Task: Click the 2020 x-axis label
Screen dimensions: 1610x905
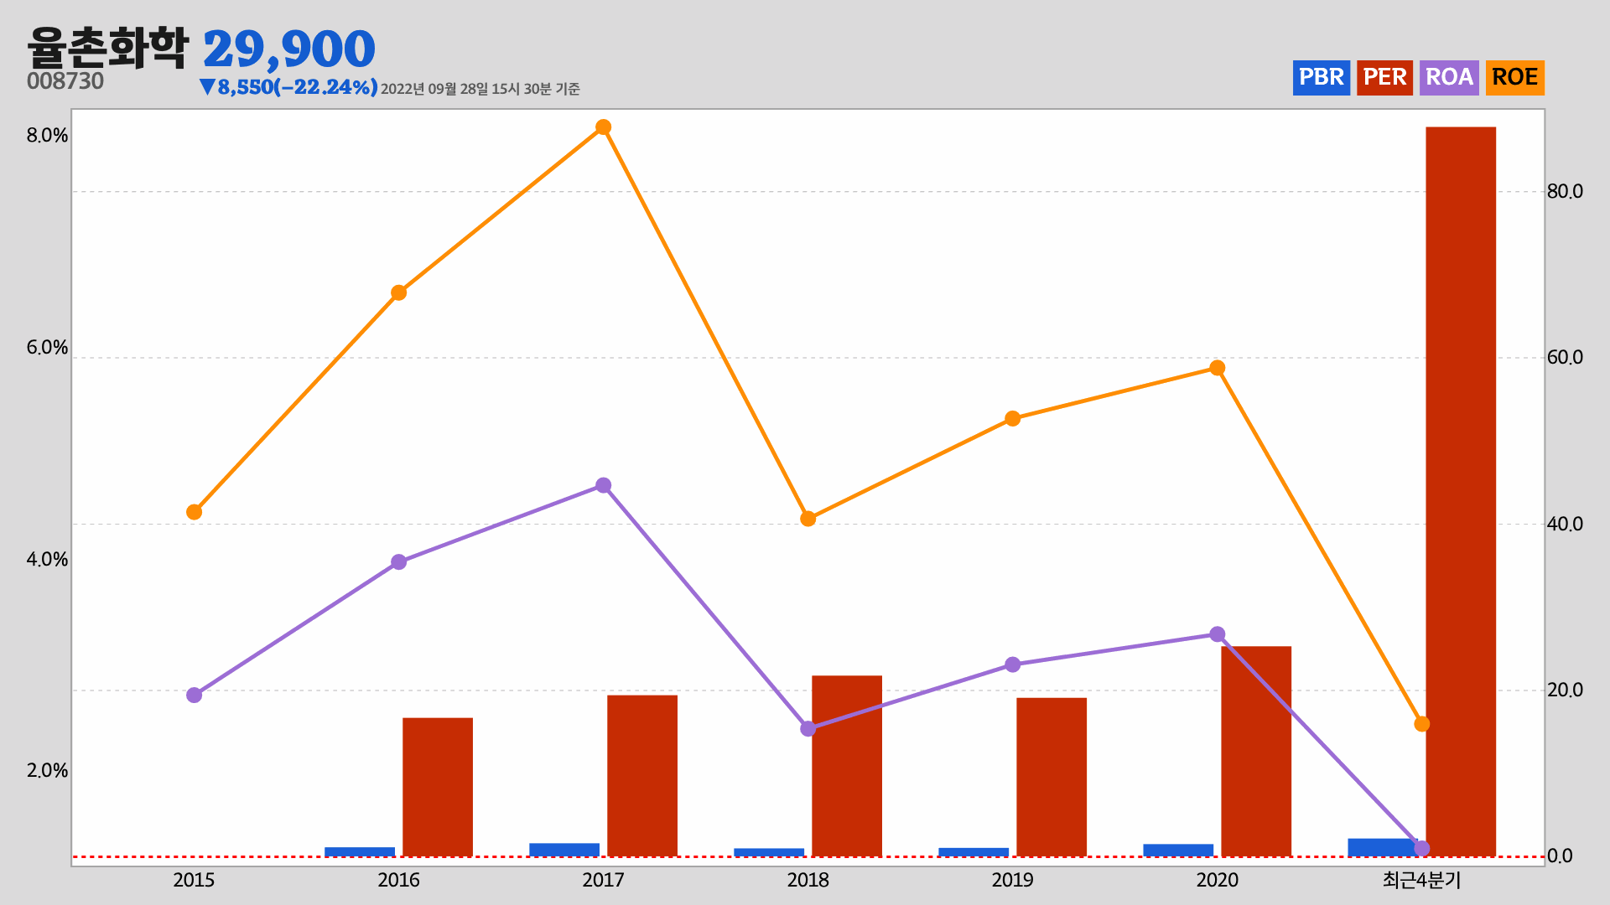Action: (1217, 880)
